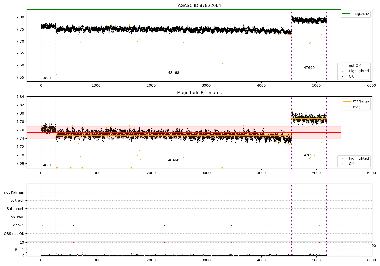
Task: Click the 4000 x-axis tick under bottom plot
Action: [261, 260]
